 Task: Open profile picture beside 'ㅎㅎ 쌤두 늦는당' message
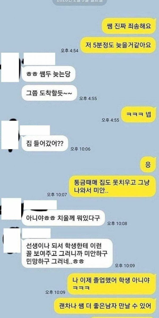click(10, 67)
